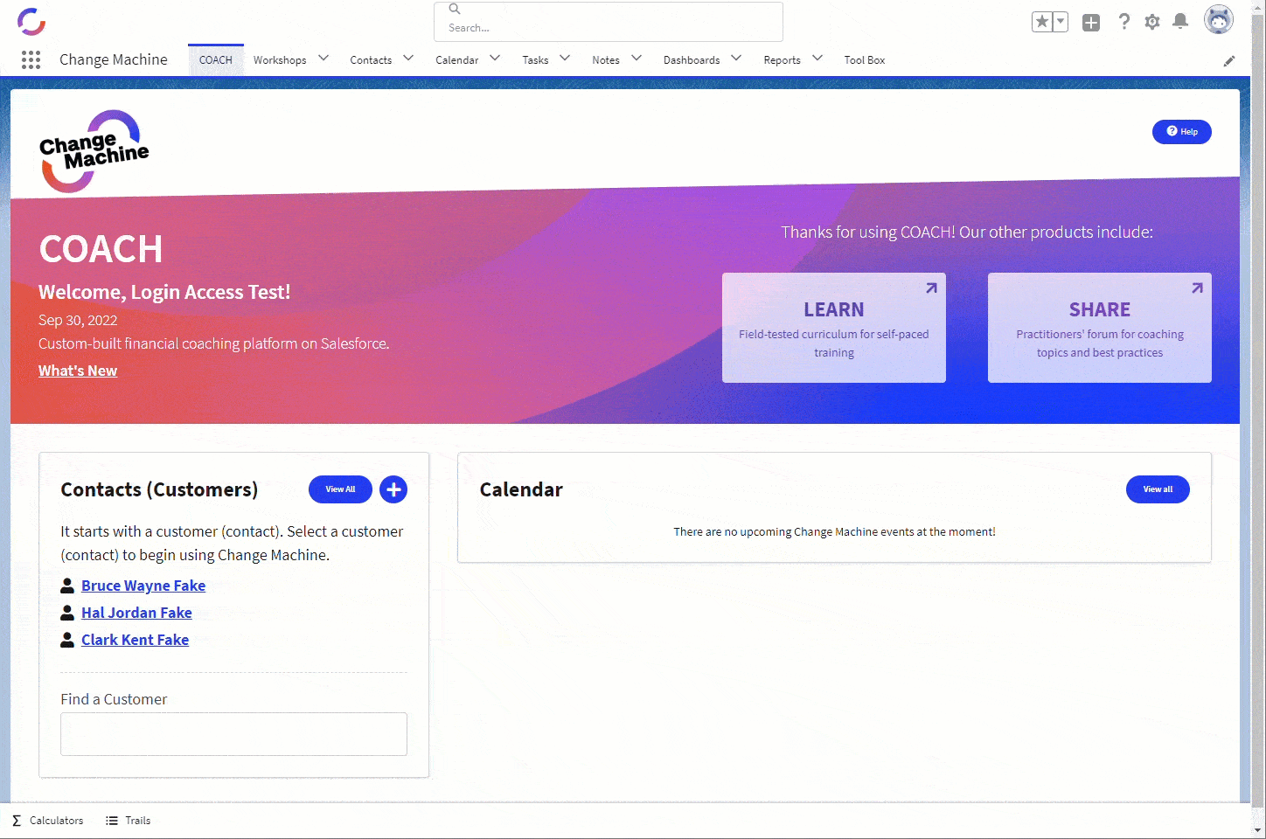Open the Setup gear icon
1266x839 pixels.
click(x=1152, y=22)
